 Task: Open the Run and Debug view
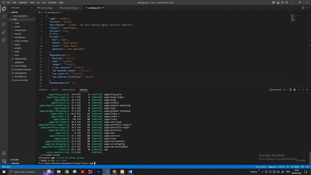[x=4, y=32]
